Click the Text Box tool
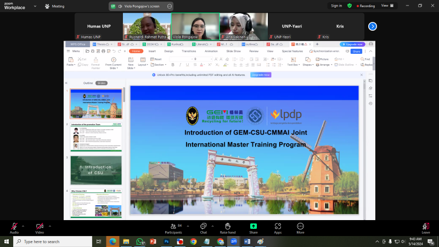The image size is (439, 247). tap(294, 62)
